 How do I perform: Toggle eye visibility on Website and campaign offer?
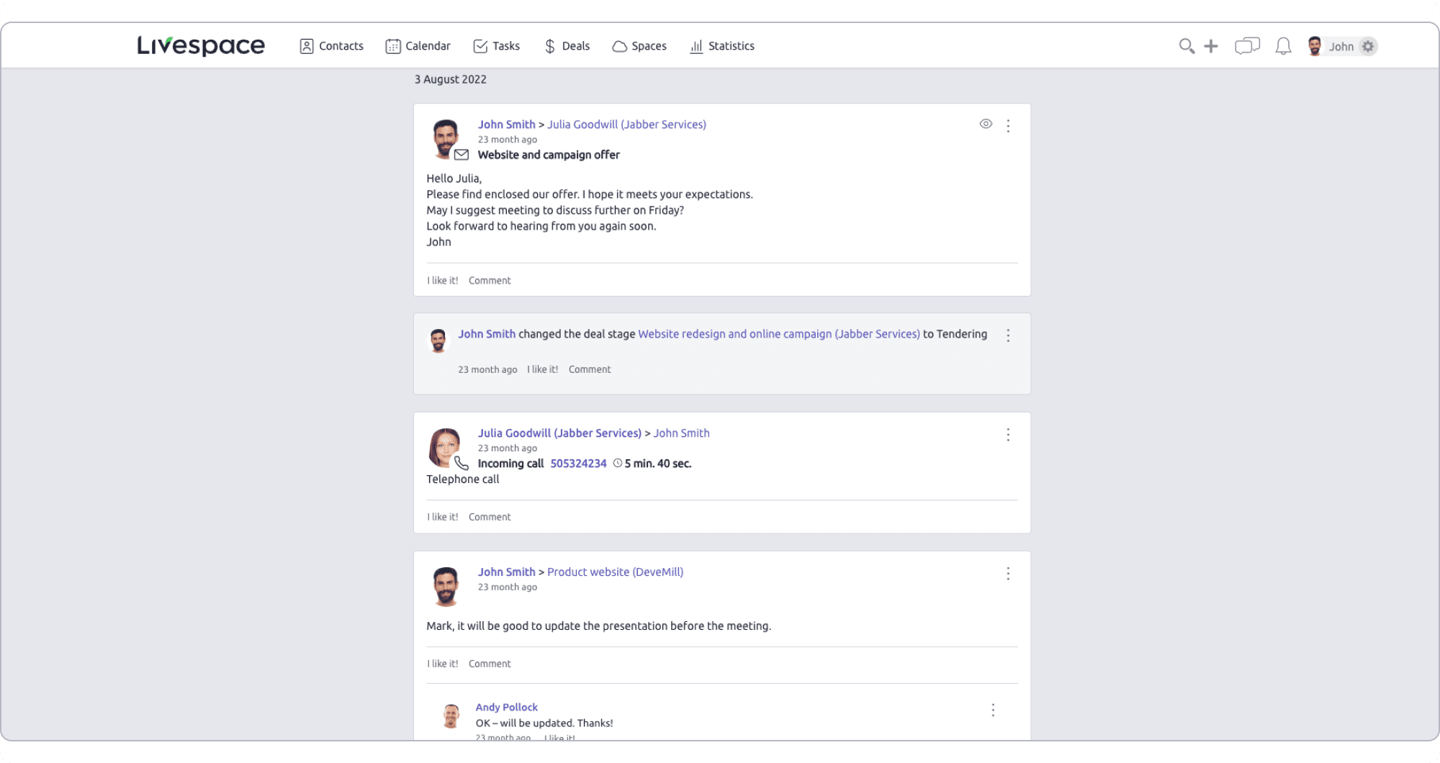pos(986,124)
